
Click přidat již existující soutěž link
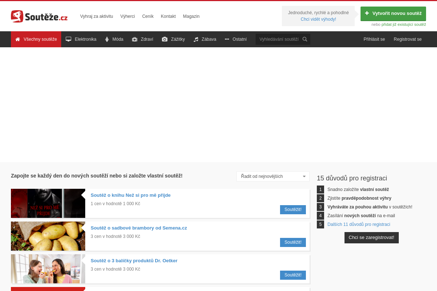(x=403, y=24)
